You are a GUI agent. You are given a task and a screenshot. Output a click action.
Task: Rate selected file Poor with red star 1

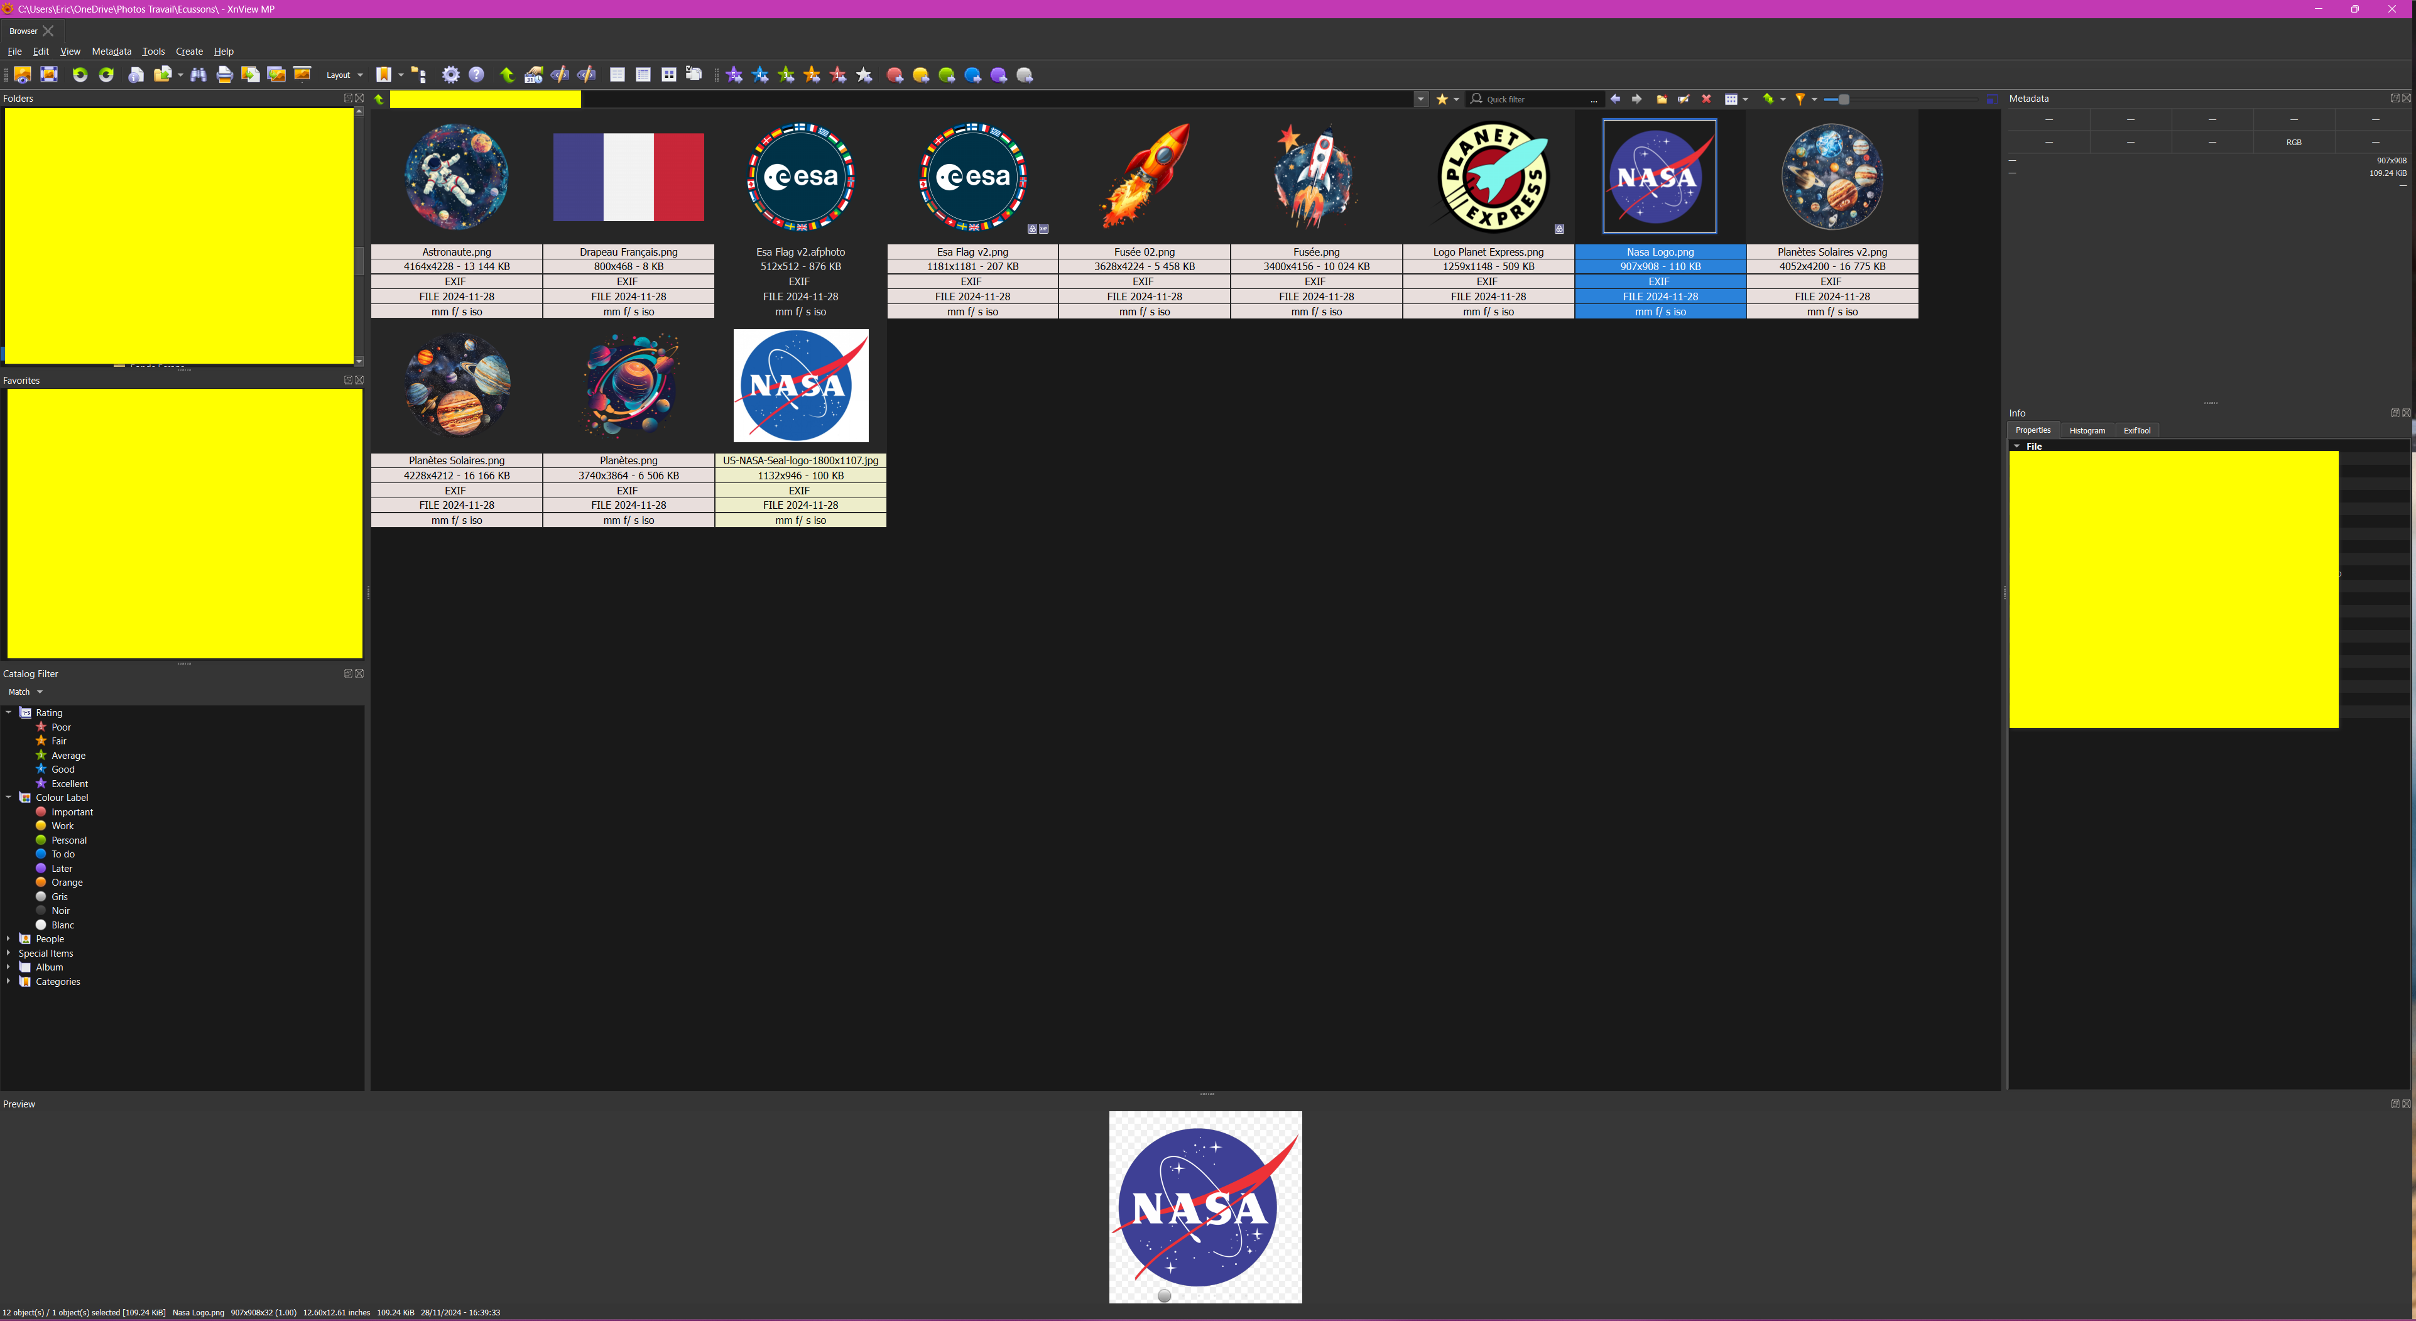(839, 75)
